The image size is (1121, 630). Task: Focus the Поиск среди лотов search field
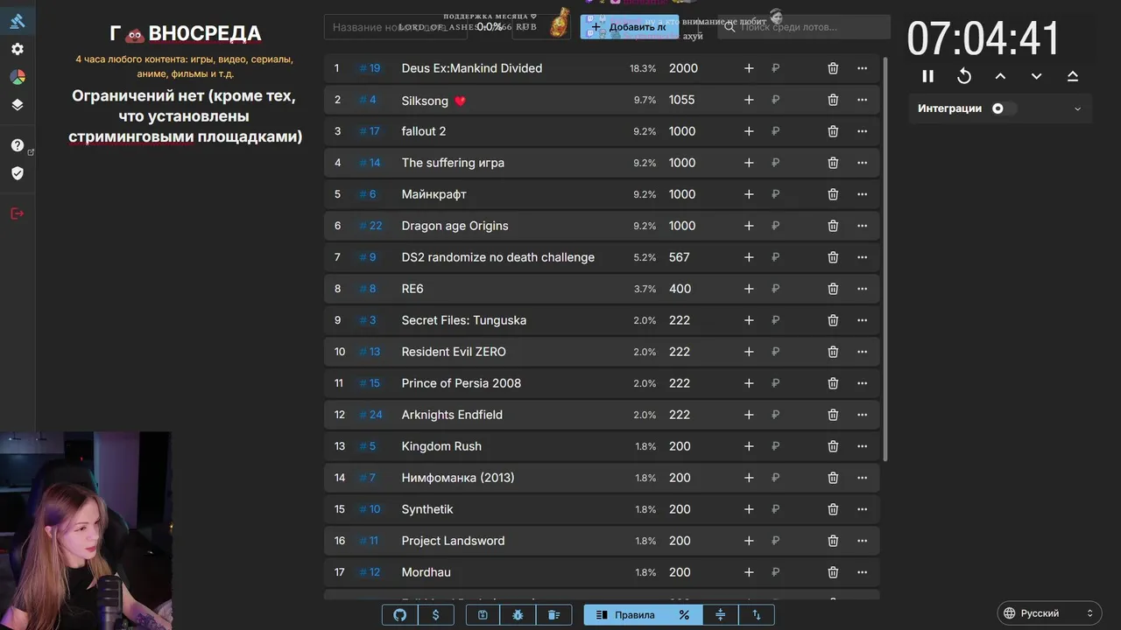(x=804, y=27)
